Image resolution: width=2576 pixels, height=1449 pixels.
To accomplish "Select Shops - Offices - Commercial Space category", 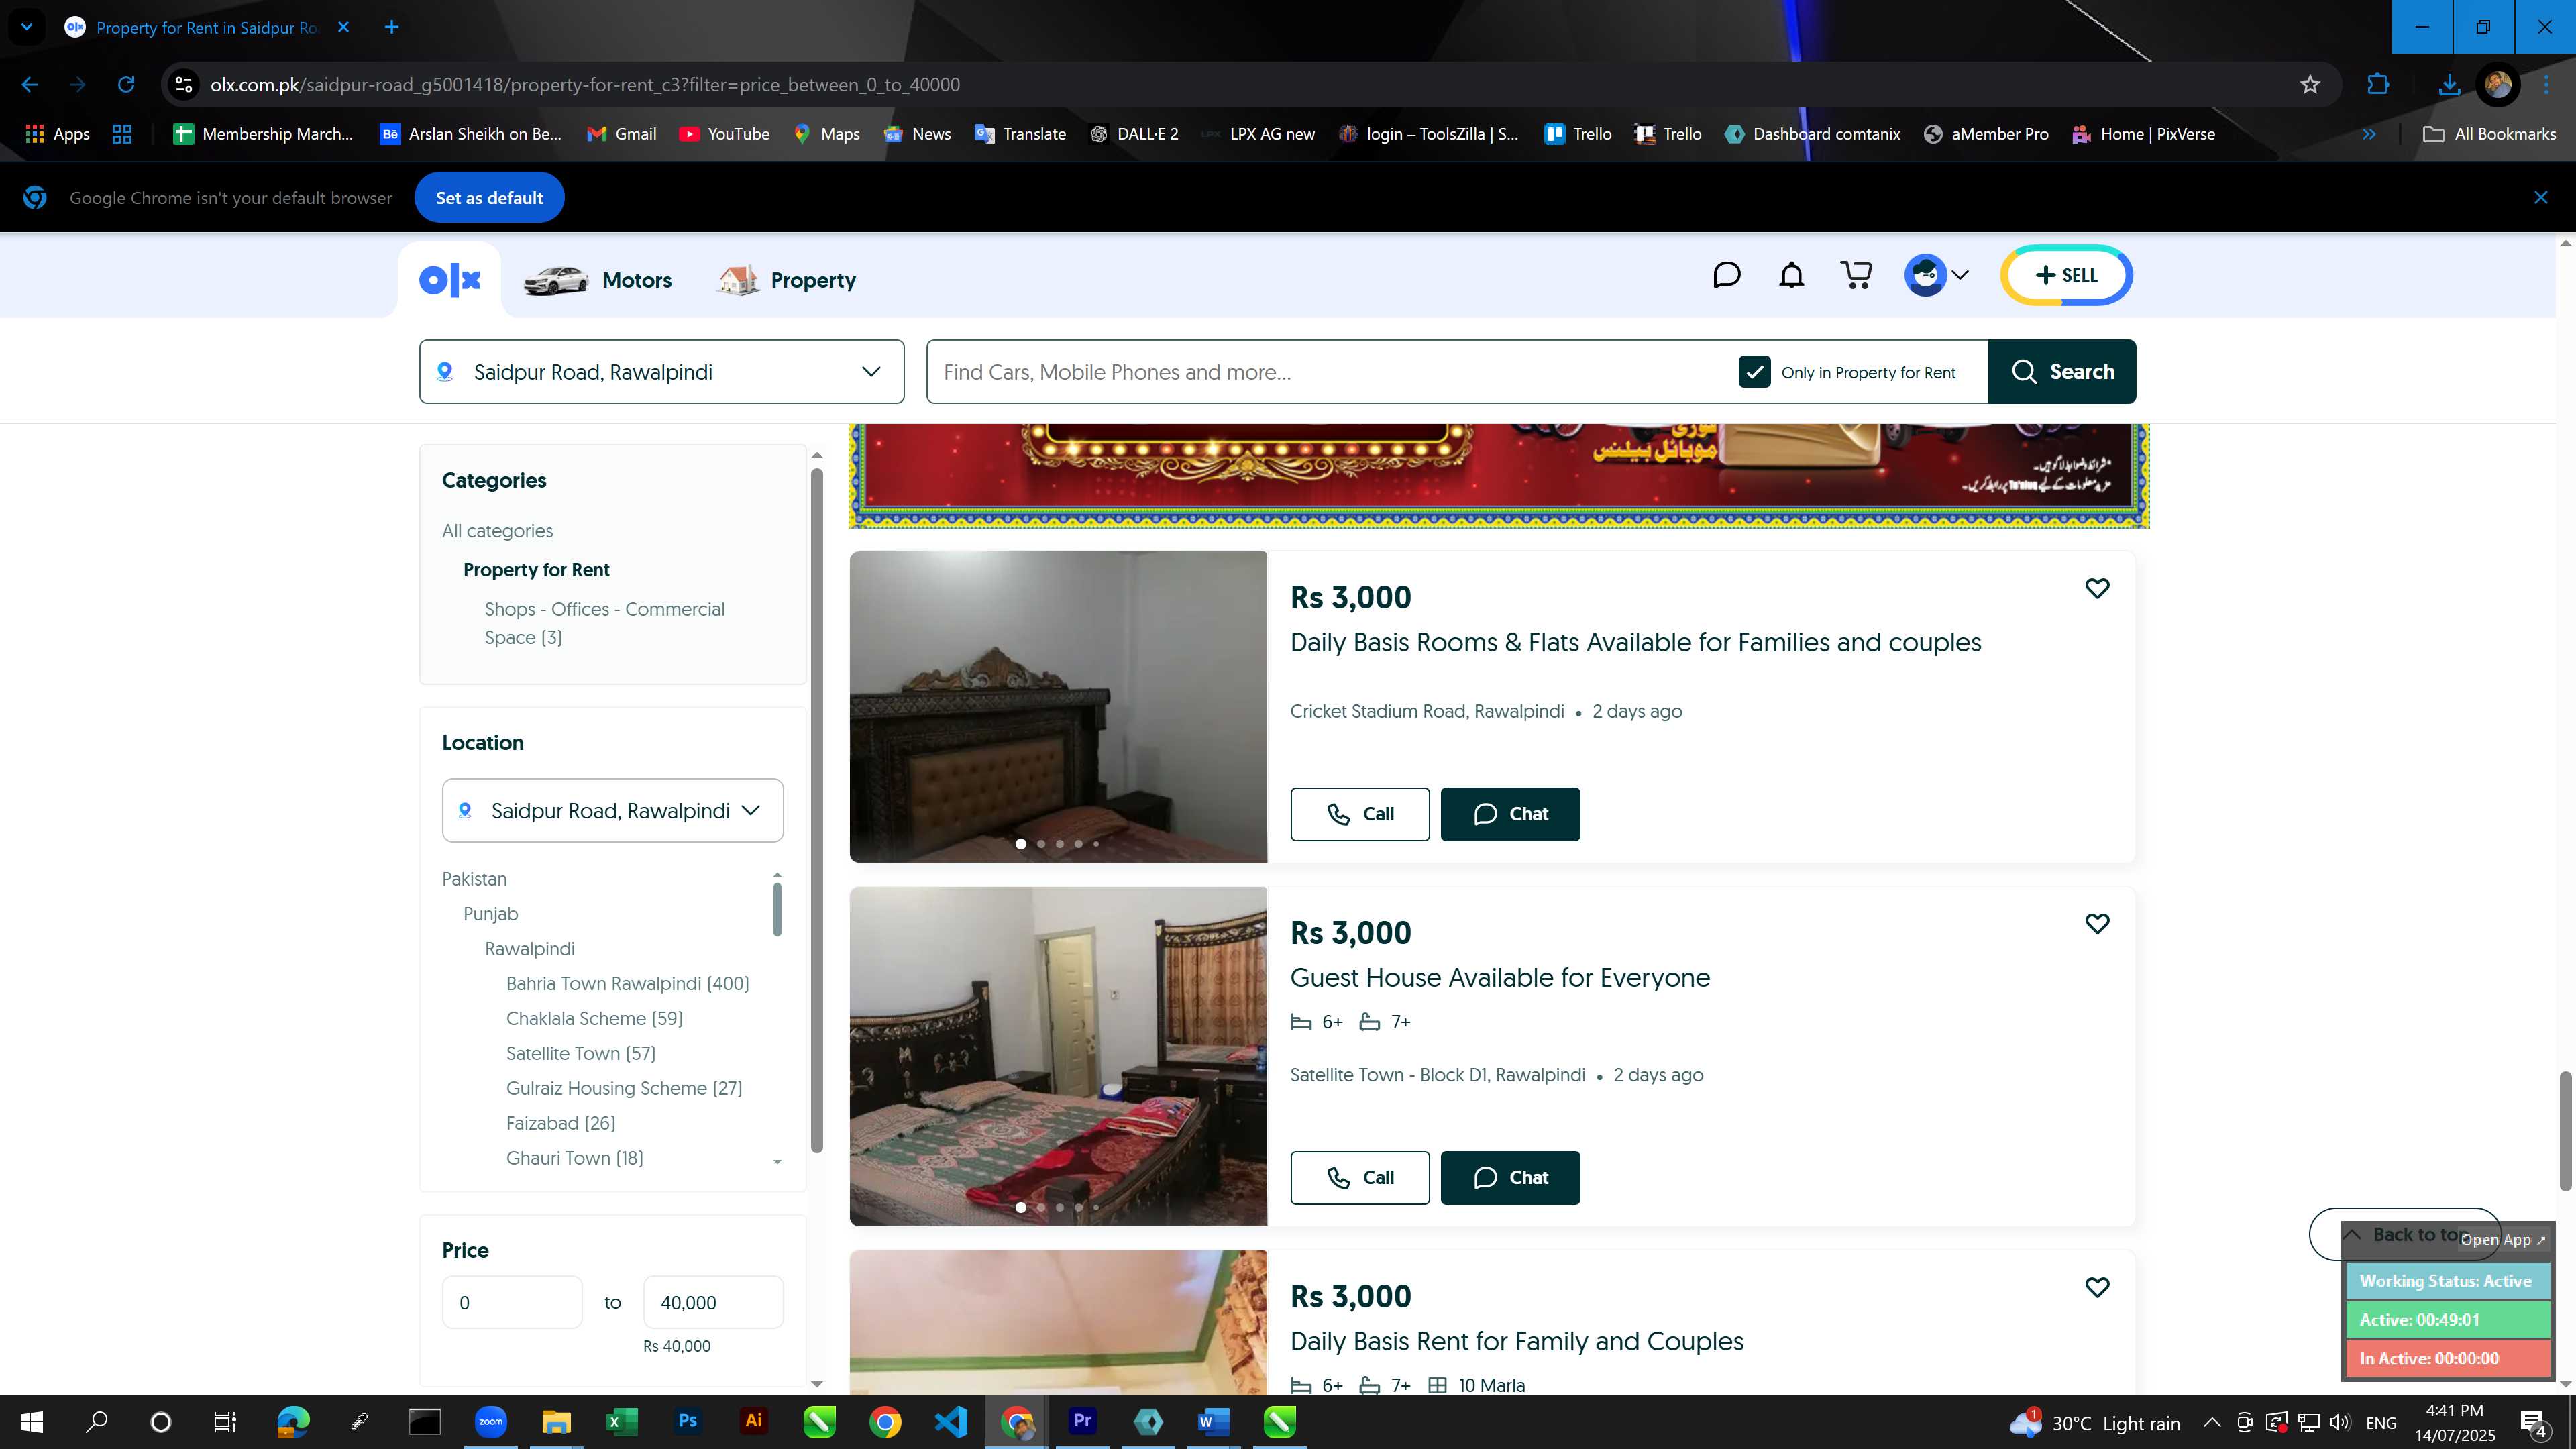I will pos(604,623).
